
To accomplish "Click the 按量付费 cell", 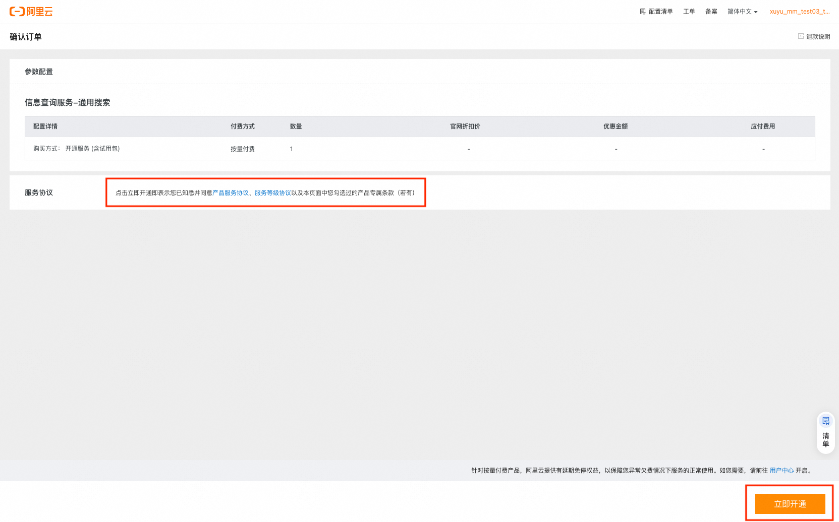I will (243, 149).
